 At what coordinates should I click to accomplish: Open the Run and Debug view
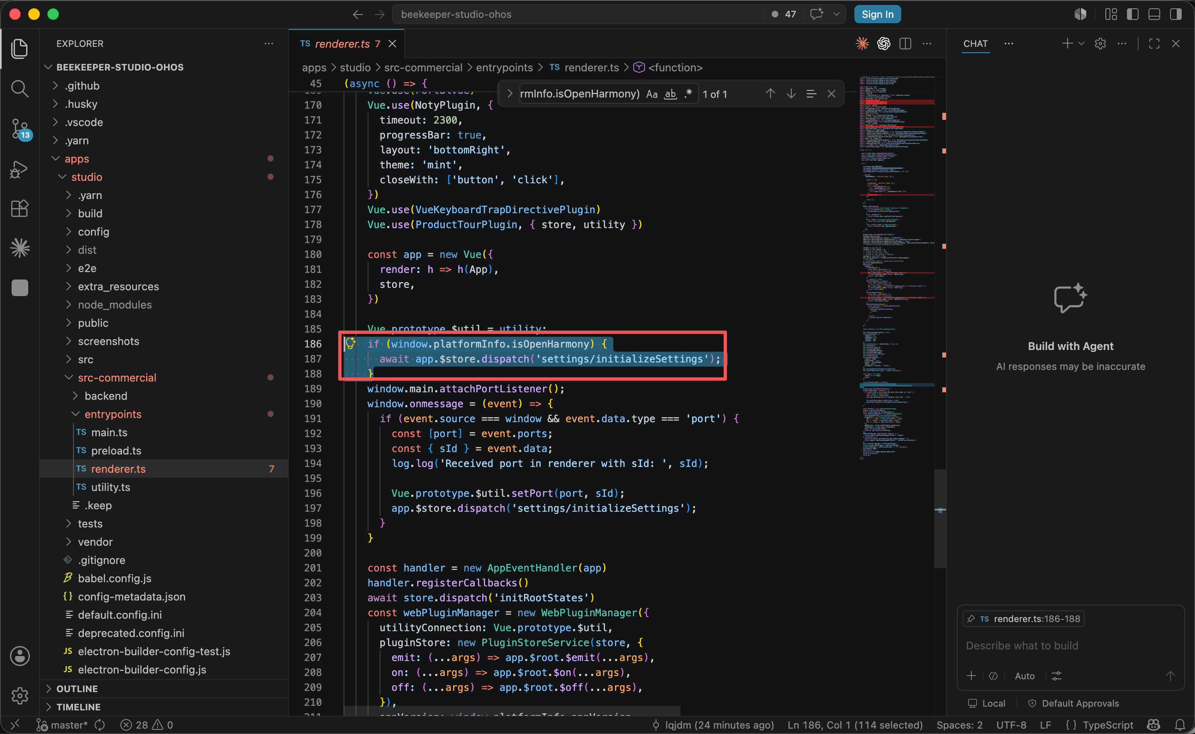[x=20, y=169]
